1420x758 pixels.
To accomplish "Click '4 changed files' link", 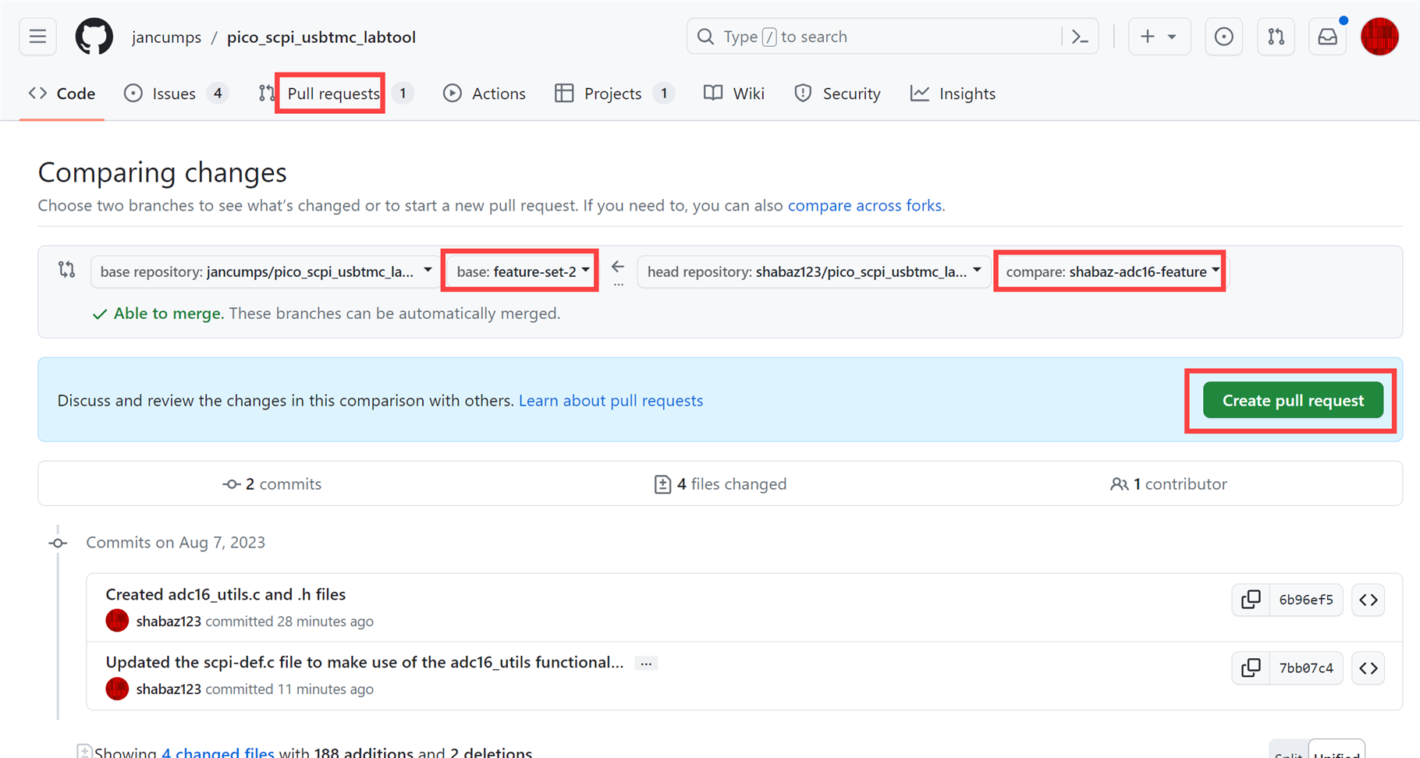I will tap(218, 752).
